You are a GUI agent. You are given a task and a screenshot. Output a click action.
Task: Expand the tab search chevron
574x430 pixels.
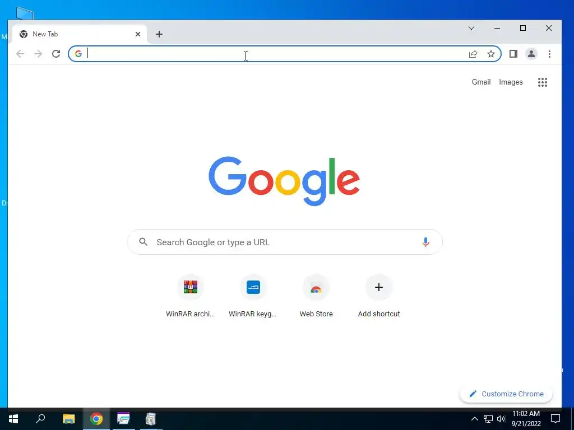pos(471,28)
